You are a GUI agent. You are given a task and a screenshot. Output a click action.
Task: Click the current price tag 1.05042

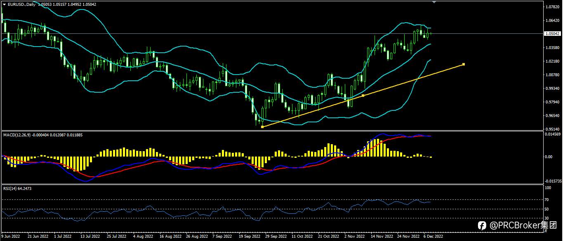click(x=552, y=34)
